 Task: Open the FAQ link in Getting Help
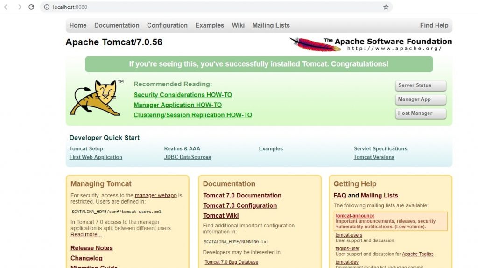[340, 196]
